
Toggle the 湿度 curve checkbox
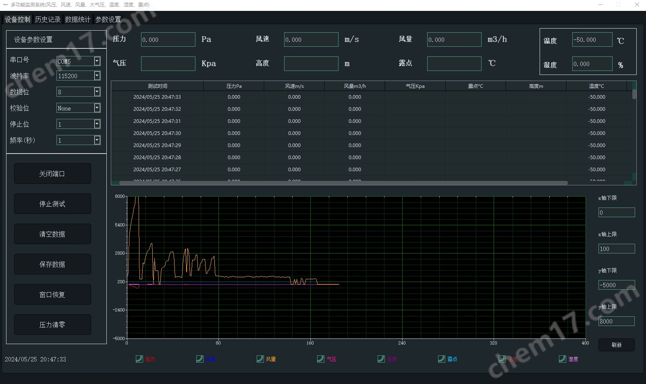pyautogui.click(x=563, y=359)
